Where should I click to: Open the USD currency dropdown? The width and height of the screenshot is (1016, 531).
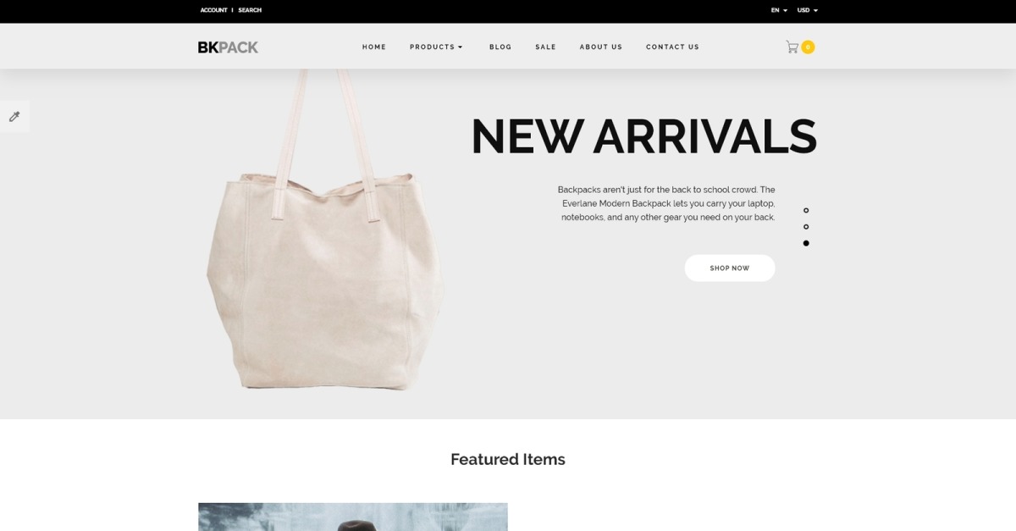click(x=808, y=10)
